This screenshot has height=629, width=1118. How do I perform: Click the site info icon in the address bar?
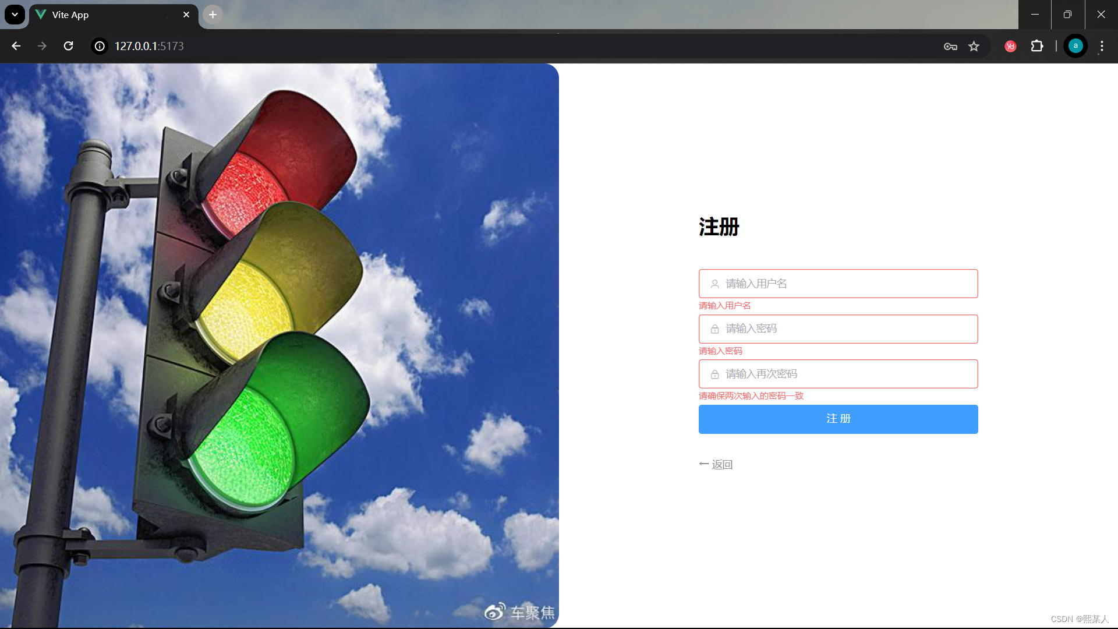coord(99,46)
